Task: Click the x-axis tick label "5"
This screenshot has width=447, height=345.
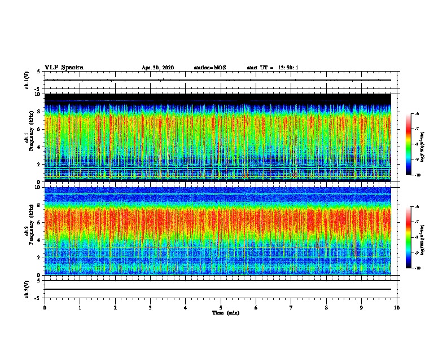Action: pyautogui.click(x=221, y=308)
